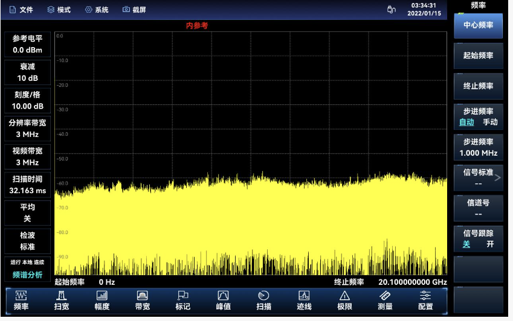Click the 参考电平 0.0 dBm panel
Screen dimensions: 513x321
pyautogui.click(x=27, y=44)
